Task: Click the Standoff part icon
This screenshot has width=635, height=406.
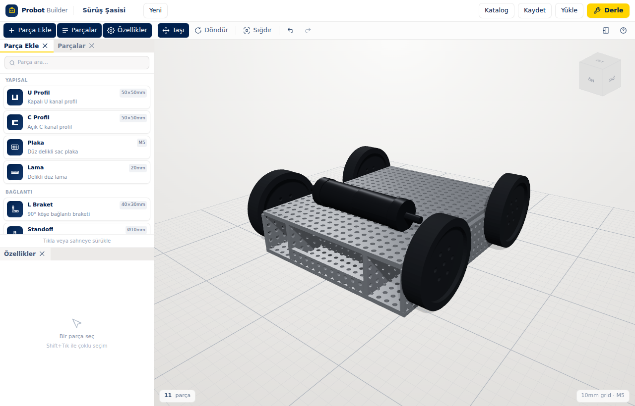Action: 15,230
